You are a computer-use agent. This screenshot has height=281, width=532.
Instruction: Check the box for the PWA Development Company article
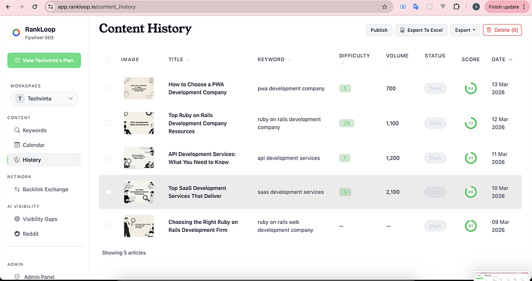108,88
